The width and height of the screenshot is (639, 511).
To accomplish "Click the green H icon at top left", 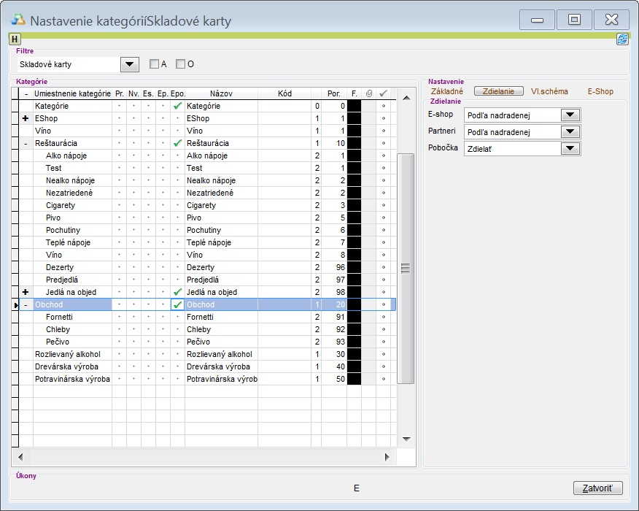I will pyautogui.click(x=15, y=39).
